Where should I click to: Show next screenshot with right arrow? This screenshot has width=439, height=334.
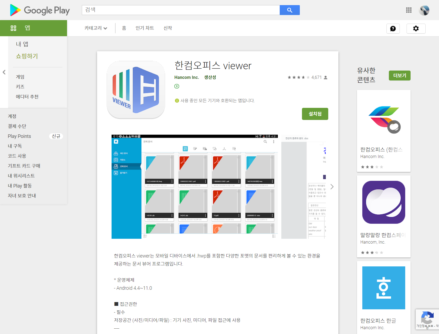click(332, 187)
